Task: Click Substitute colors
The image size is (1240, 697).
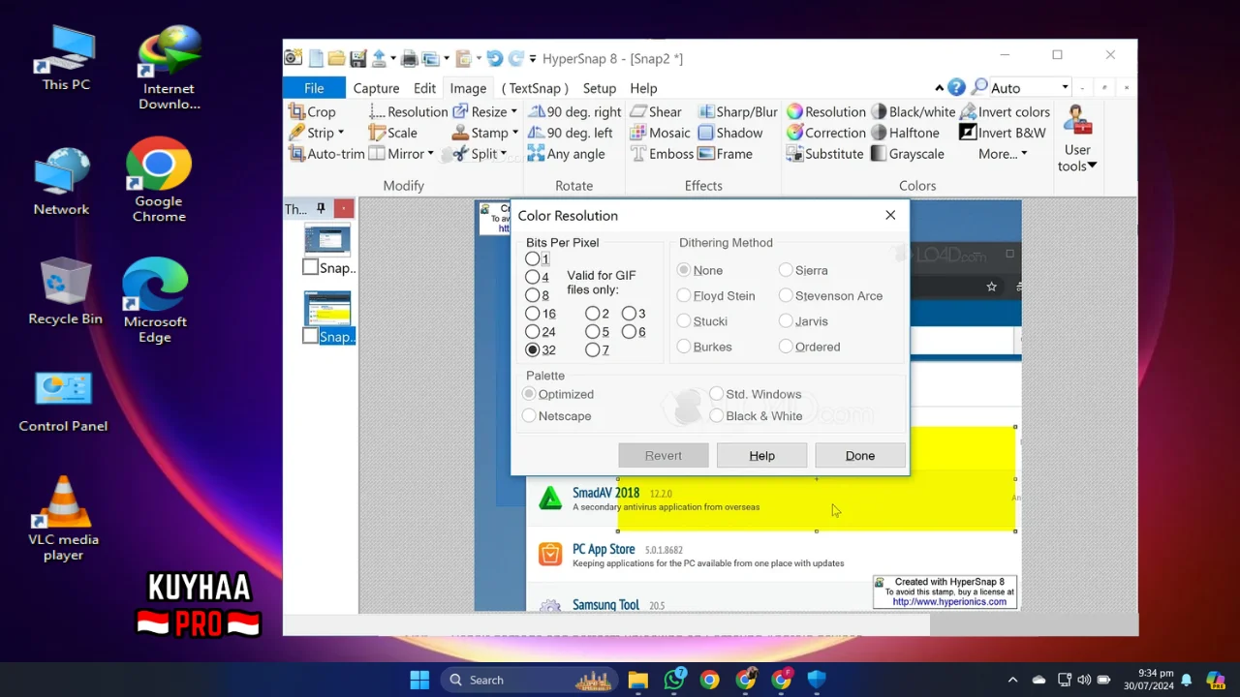Action: click(x=825, y=154)
